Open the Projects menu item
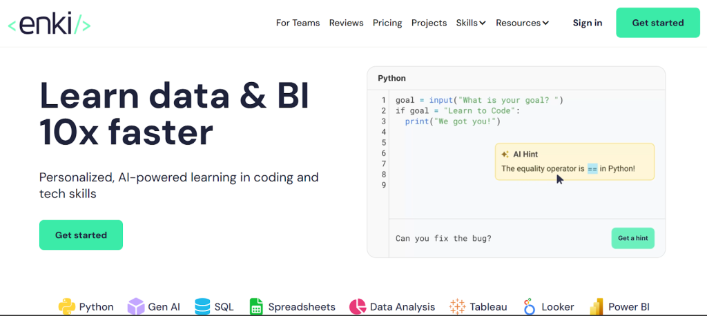Viewport: 707px width, 316px height. click(x=429, y=23)
